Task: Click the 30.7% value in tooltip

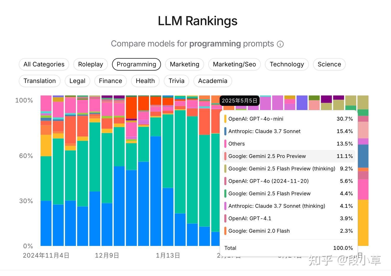Action: [x=345, y=119]
